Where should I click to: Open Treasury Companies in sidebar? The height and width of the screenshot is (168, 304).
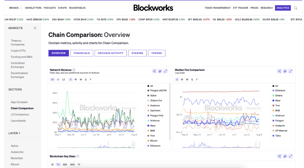point(18,43)
